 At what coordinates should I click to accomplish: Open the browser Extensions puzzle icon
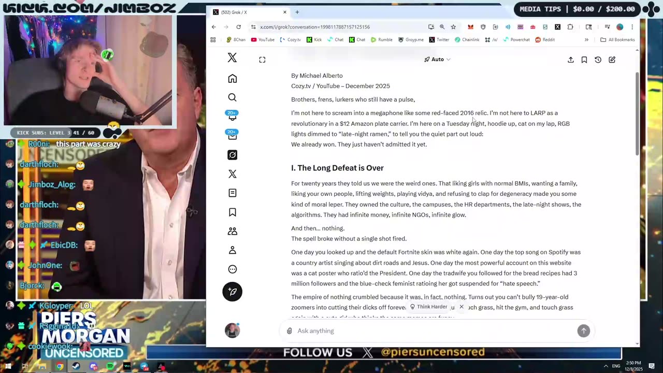pos(570,27)
